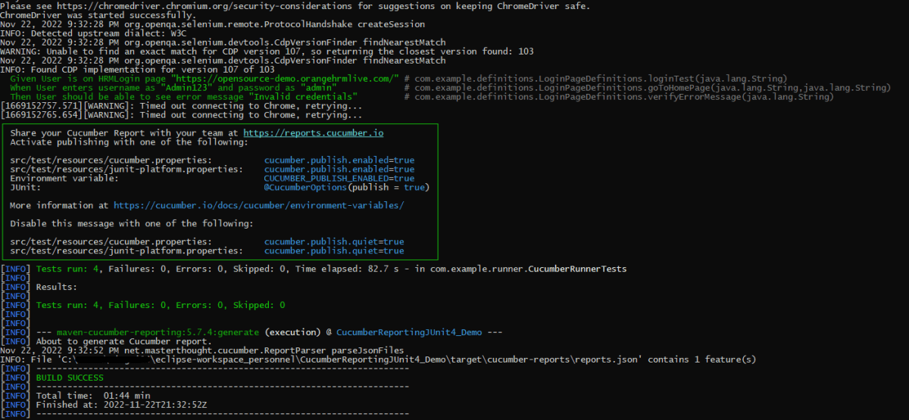
Task: Click the CUCUMBER_PUBLISH_ENABLED=true environment variable text
Action: point(339,179)
